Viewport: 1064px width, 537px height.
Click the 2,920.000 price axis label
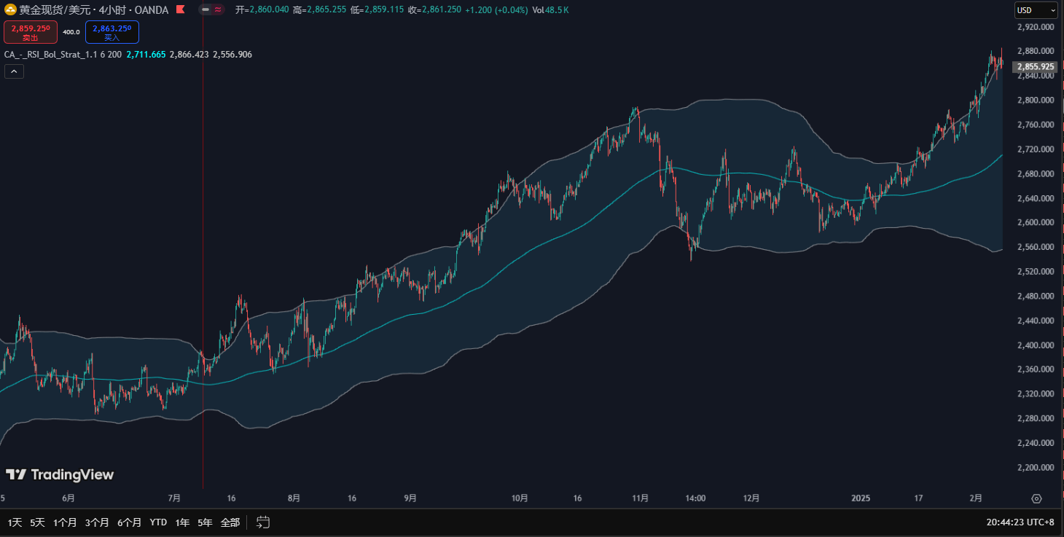click(1036, 27)
